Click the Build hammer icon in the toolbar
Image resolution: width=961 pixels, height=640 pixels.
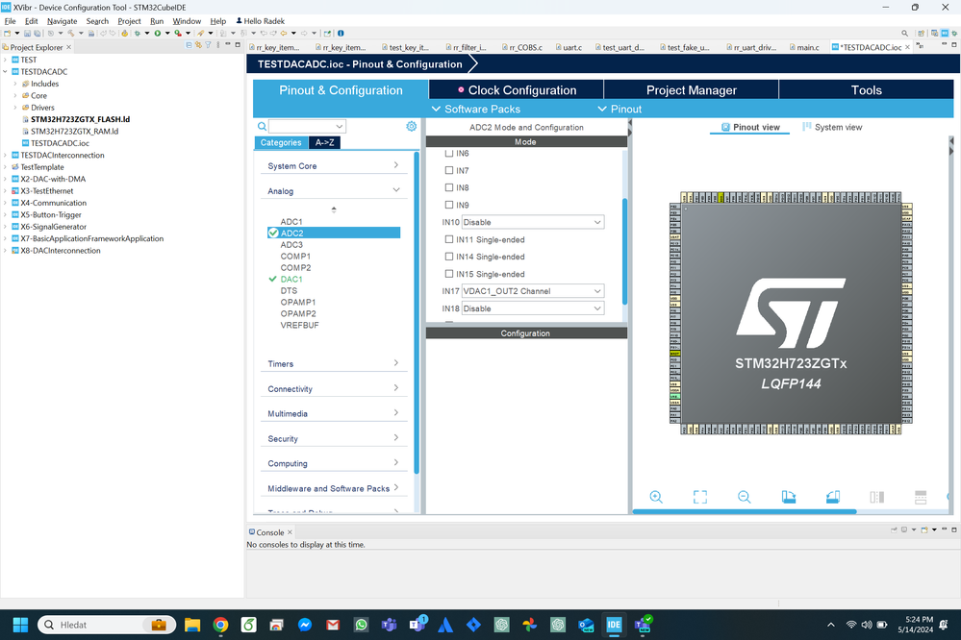tap(71, 33)
